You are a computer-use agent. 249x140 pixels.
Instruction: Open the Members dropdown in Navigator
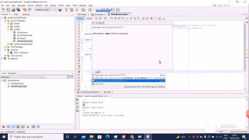coord(19,77)
